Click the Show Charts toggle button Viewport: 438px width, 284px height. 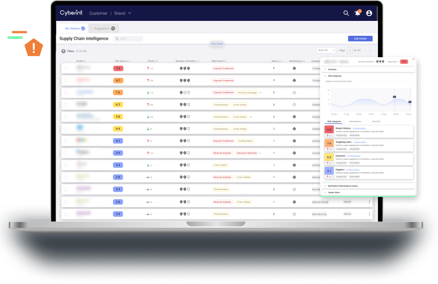217,44
